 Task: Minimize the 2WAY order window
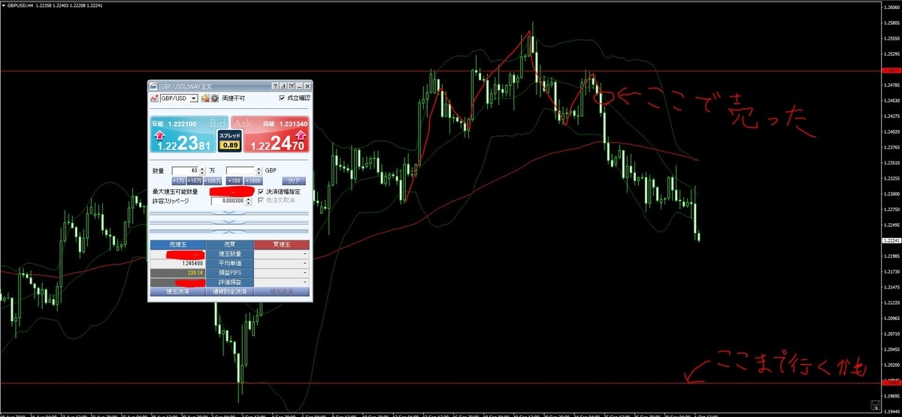click(x=299, y=86)
